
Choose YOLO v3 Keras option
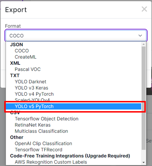point(31,88)
